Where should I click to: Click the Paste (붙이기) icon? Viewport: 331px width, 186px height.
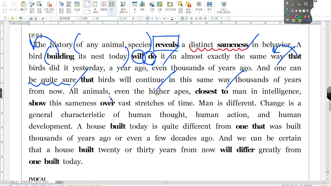tap(24, 4)
